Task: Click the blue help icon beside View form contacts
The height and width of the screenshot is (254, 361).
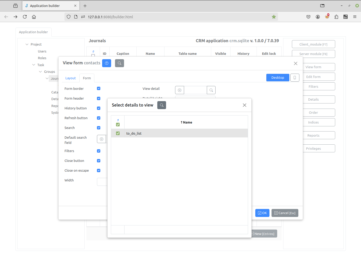Action: [106, 63]
